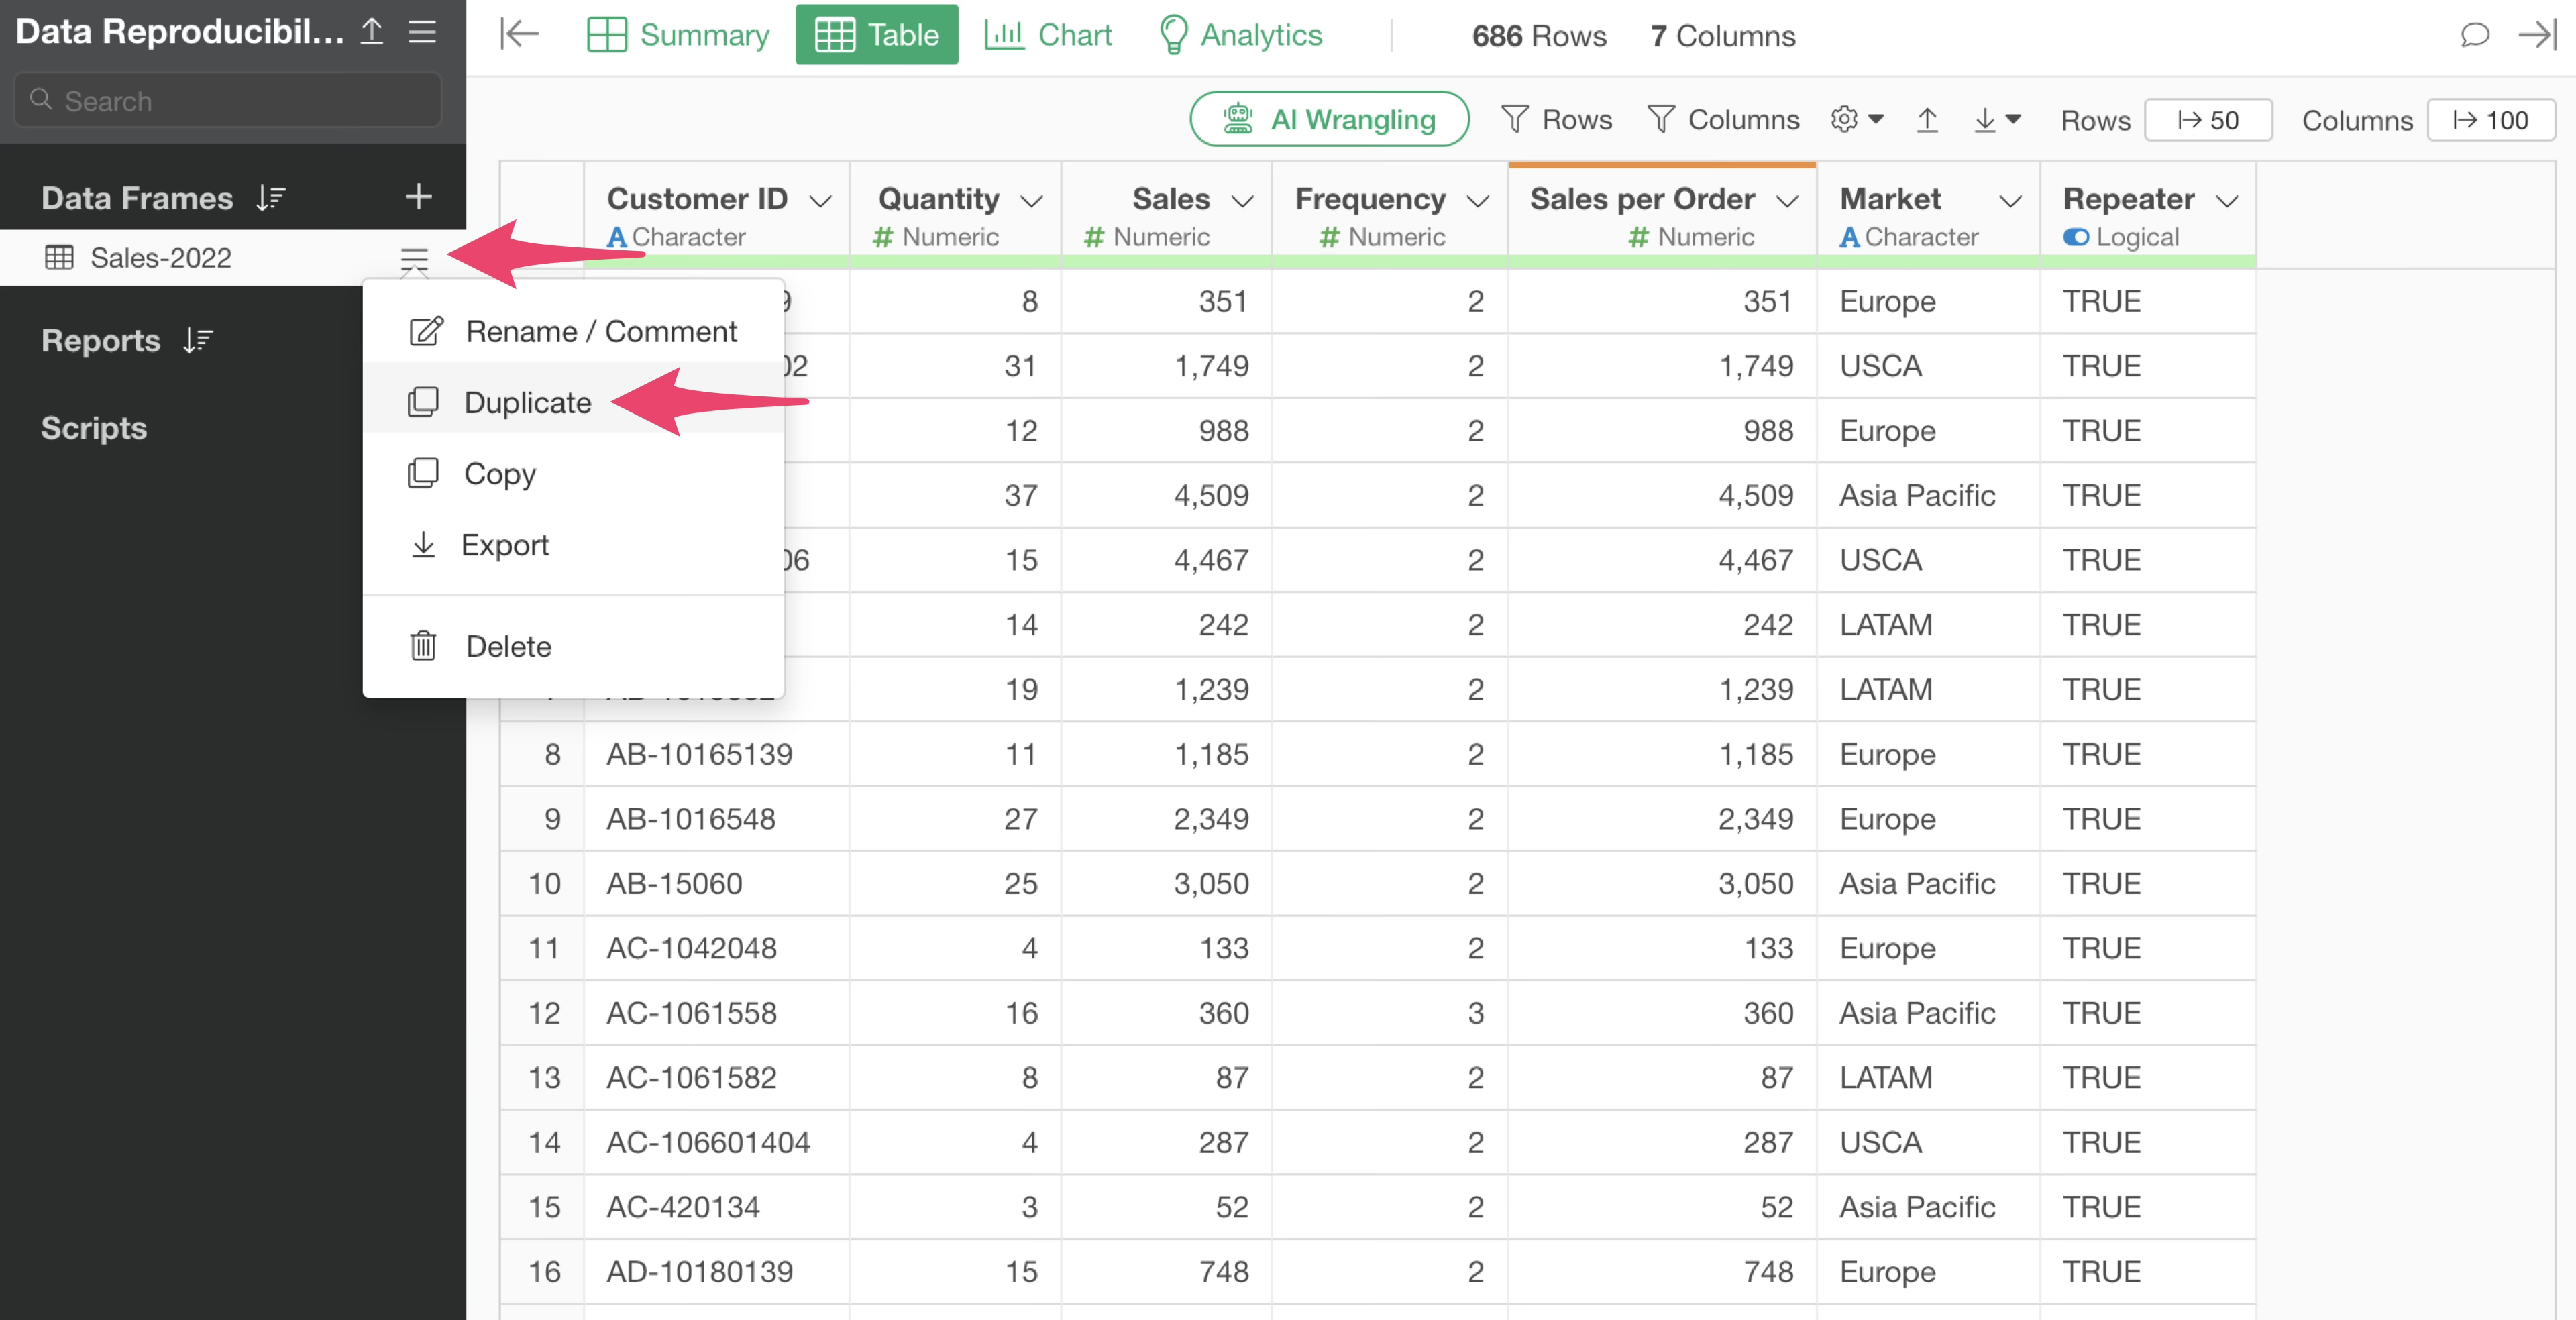Sort the Reports list
This screenshot has width=2576, height=1320.
[x=198, y=341]
